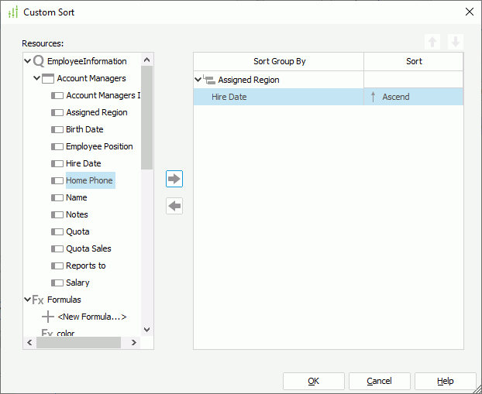Click the EmployeeInformation query icon

[39, 61]
